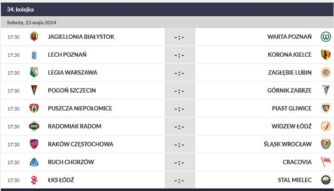Click the Radomiak Radom club crest
Image resolution: width=334 pixels, height=191 pixels.
pos(34,126)
